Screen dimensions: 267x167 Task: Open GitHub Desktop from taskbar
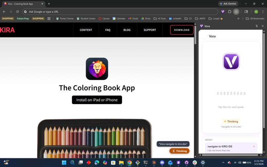(187, 163)
